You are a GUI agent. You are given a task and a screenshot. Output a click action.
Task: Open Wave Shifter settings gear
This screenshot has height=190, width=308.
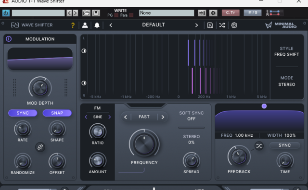coord(234,25)
